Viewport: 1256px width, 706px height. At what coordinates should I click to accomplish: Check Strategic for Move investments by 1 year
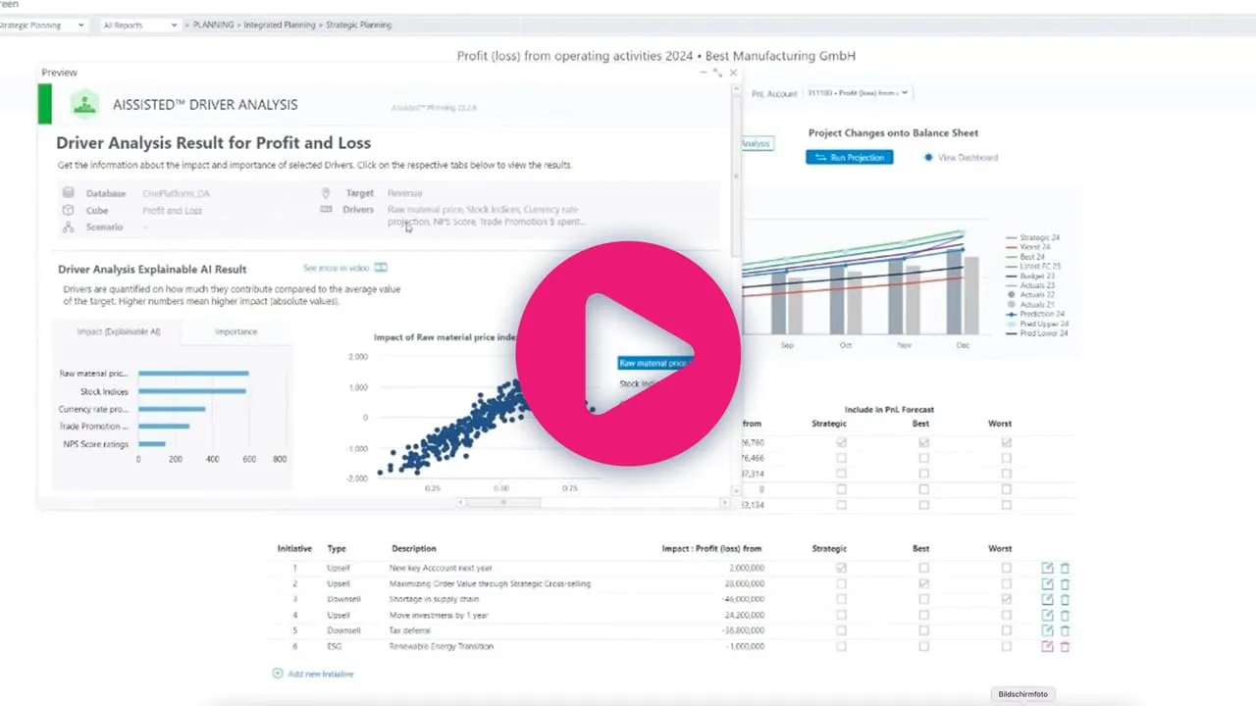[x=841, y=615]
